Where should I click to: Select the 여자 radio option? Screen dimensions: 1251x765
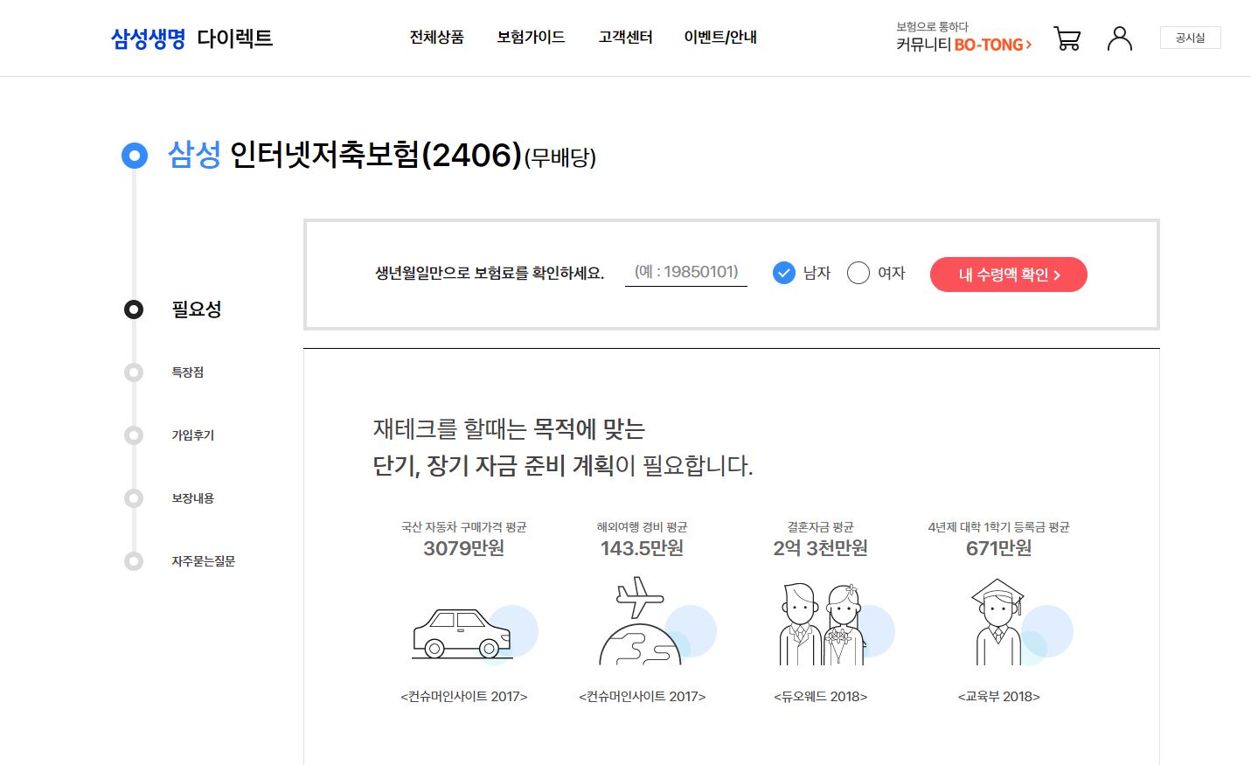click(876, 273)
